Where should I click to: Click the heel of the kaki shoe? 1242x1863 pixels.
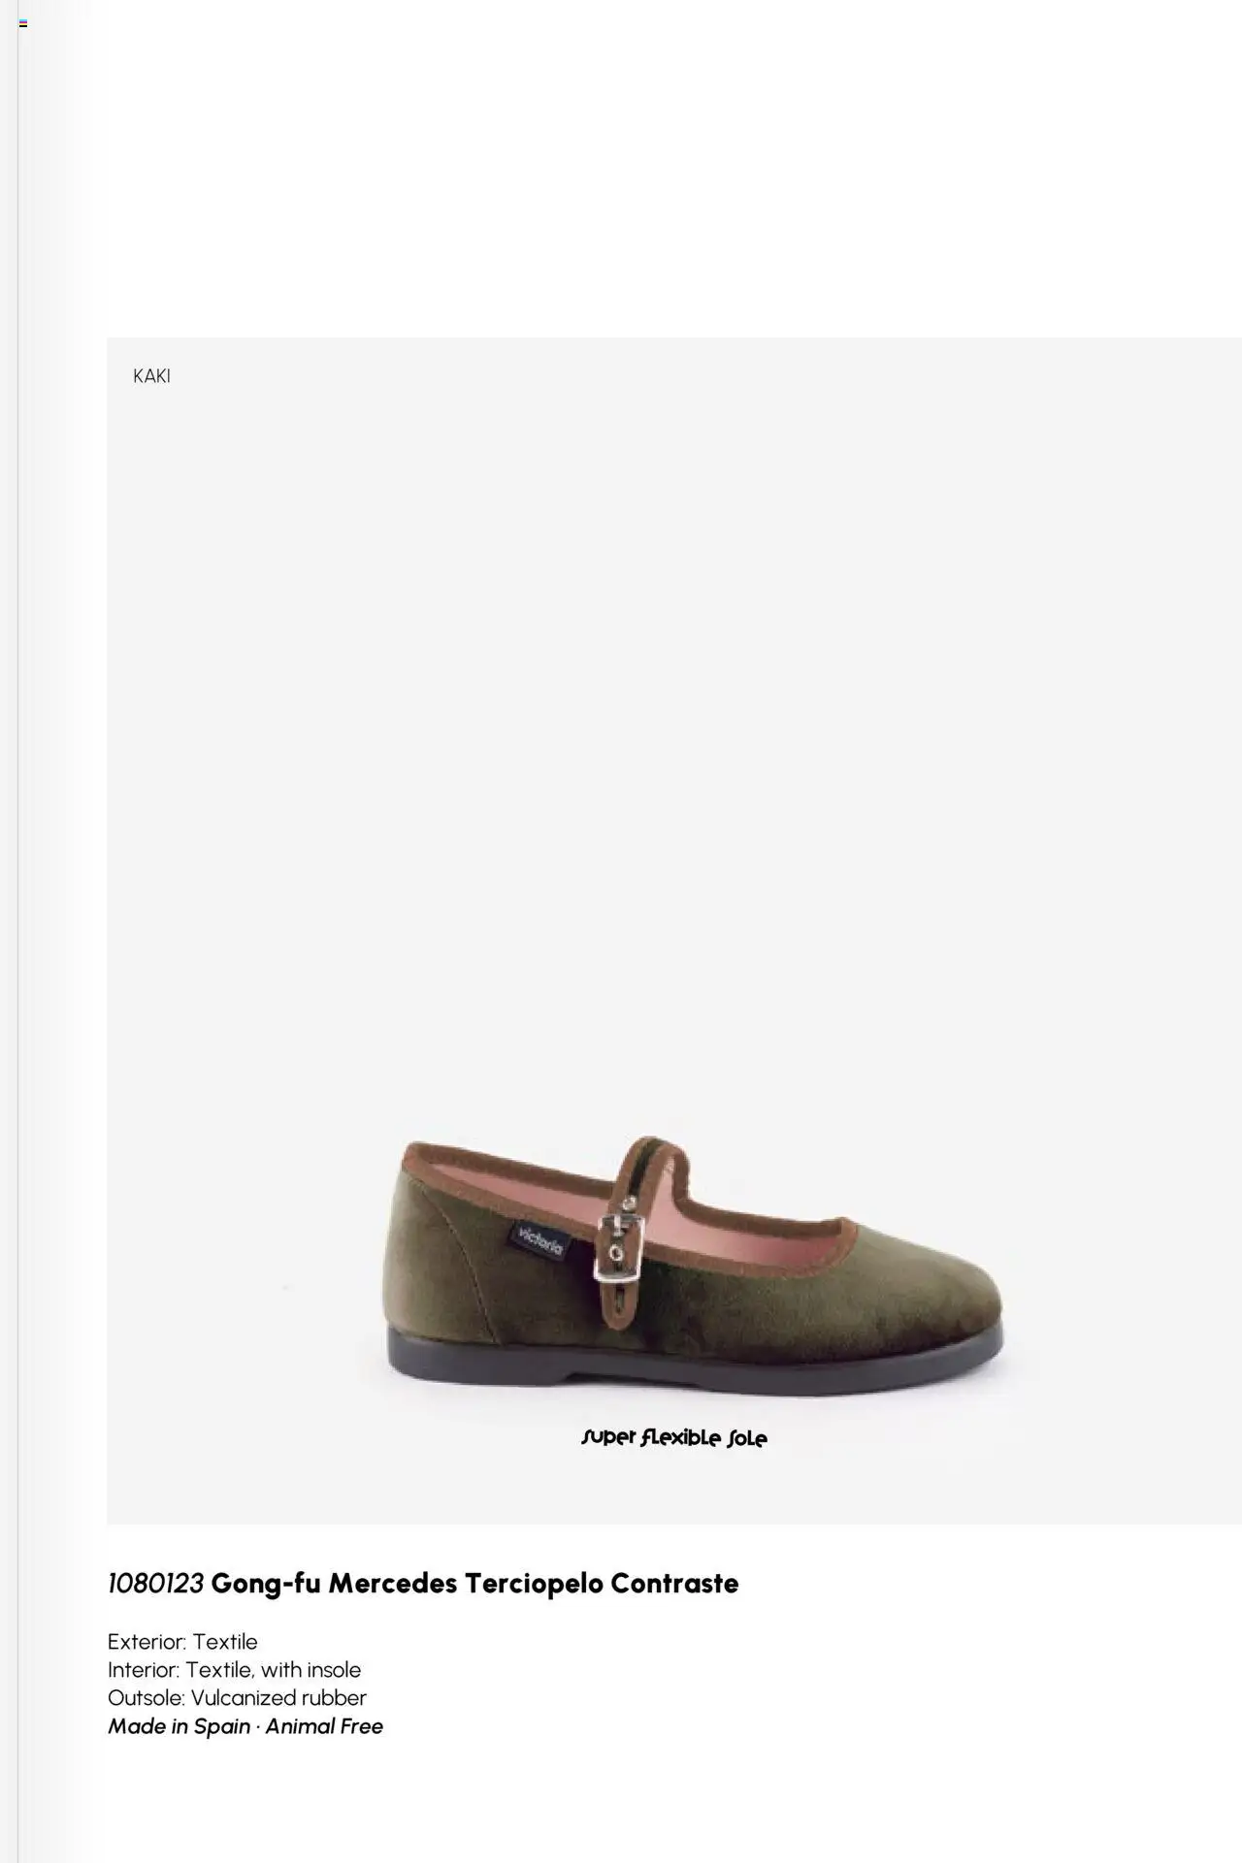[427, 1261]
